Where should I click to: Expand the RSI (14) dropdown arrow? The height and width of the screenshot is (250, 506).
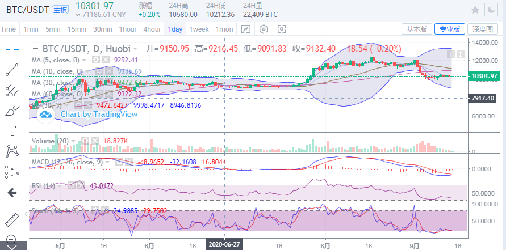(60, 186)
